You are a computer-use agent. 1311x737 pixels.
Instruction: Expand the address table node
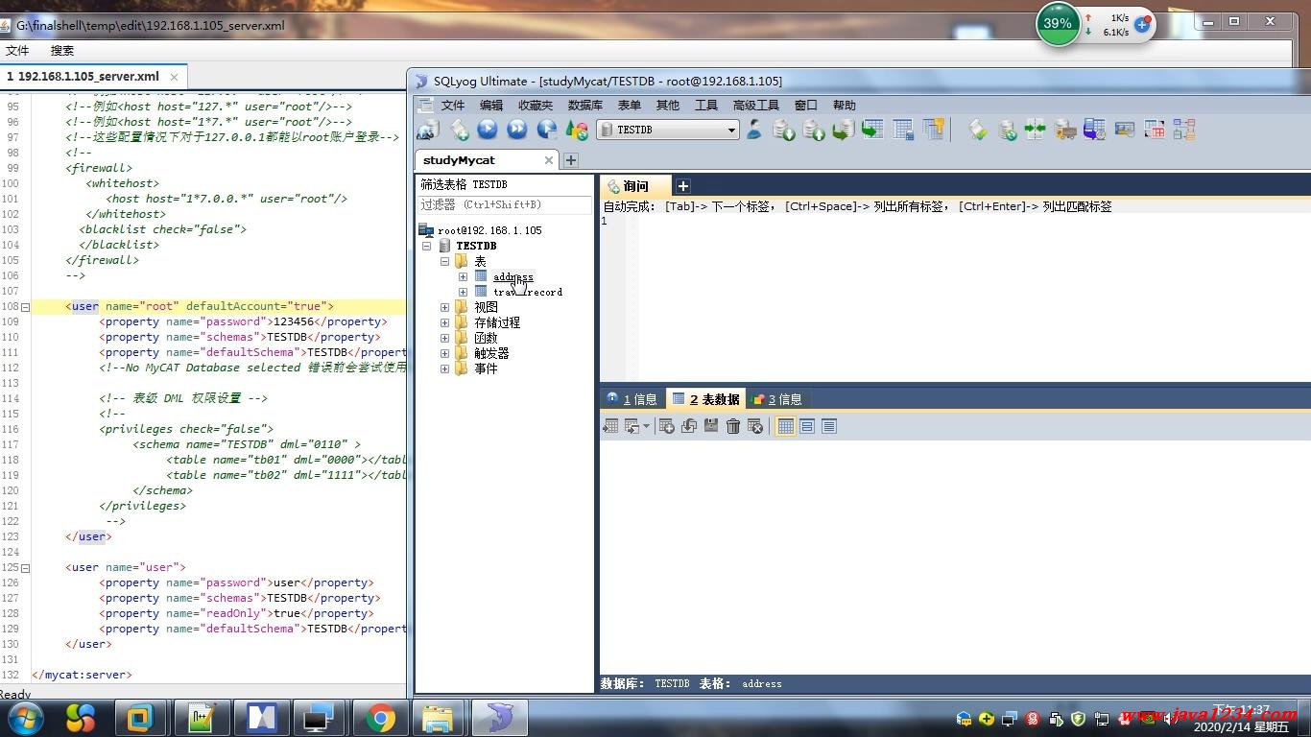tap(463, 276)
